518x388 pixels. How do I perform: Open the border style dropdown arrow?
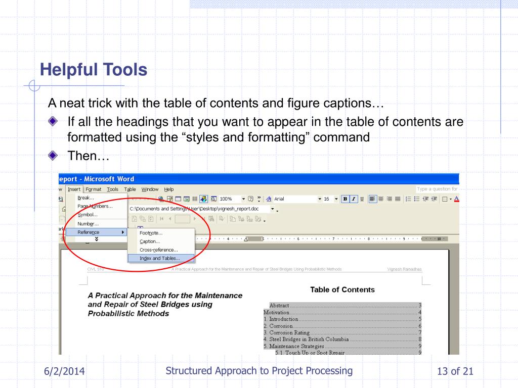[x=450, y=199]
